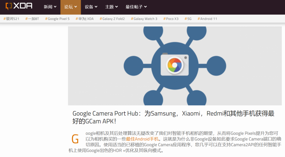The height and width of the screenshot is (157, 285).
Task: Open the 最佳帖子 menu
Action: point(136,7)
